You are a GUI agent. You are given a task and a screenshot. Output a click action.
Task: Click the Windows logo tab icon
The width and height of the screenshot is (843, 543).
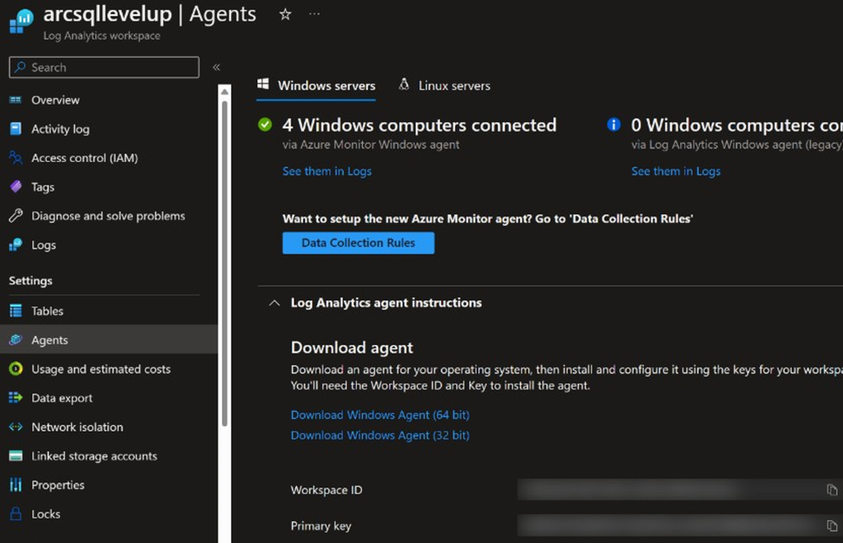coord(263,83)
